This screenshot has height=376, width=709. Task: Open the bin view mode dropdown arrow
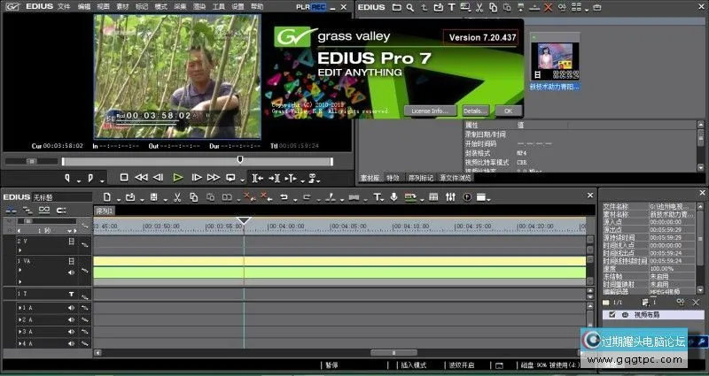point(587,10)
